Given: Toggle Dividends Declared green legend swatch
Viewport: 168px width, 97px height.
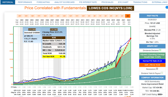Looking at the screenshot, I should [160, 50].
